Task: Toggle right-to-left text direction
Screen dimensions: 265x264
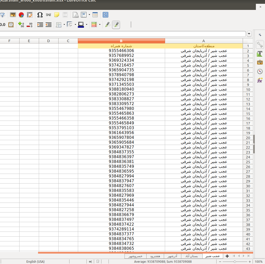Action: click(x=116, y=25)
